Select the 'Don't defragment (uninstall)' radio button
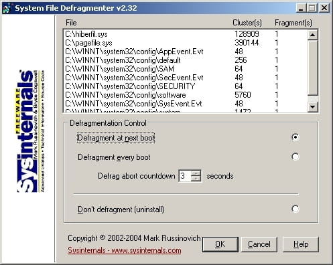This screenshot has width=333, height=265. 295,209
